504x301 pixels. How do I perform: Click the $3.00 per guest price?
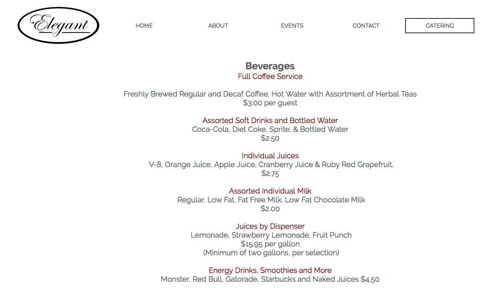[270, 103]
